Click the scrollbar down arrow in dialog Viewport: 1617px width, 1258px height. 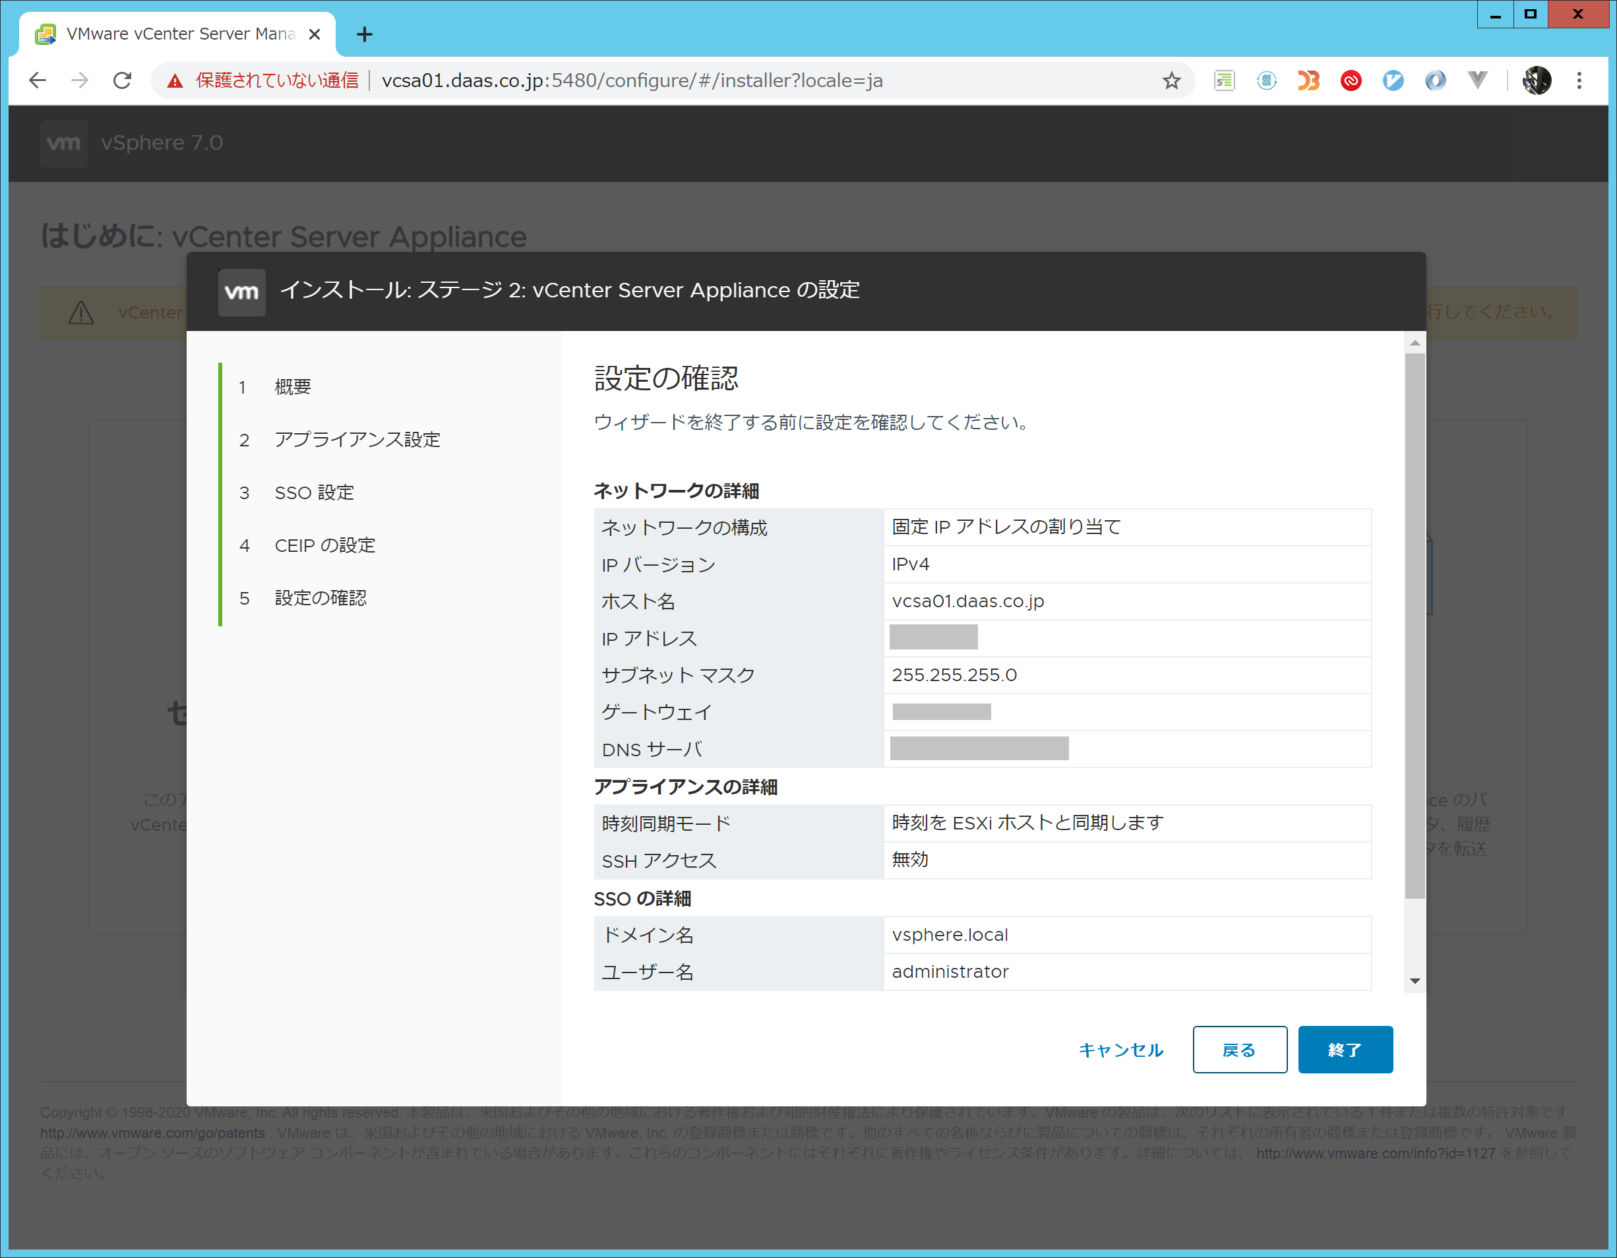pyautogui.click(x=1415, y=982)
